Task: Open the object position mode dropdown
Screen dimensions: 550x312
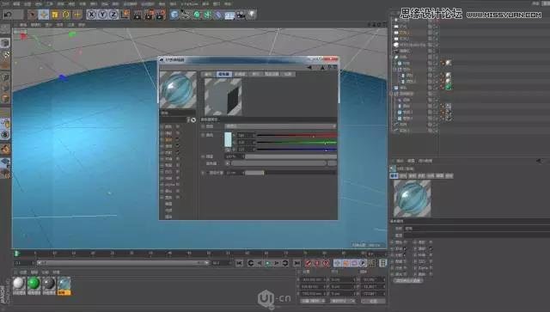Action: coord(313,301)
